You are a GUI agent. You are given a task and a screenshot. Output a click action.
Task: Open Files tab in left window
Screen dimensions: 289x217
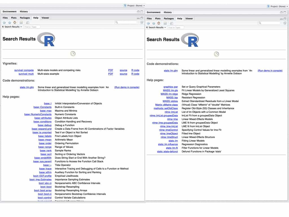[x=5, y=18]
